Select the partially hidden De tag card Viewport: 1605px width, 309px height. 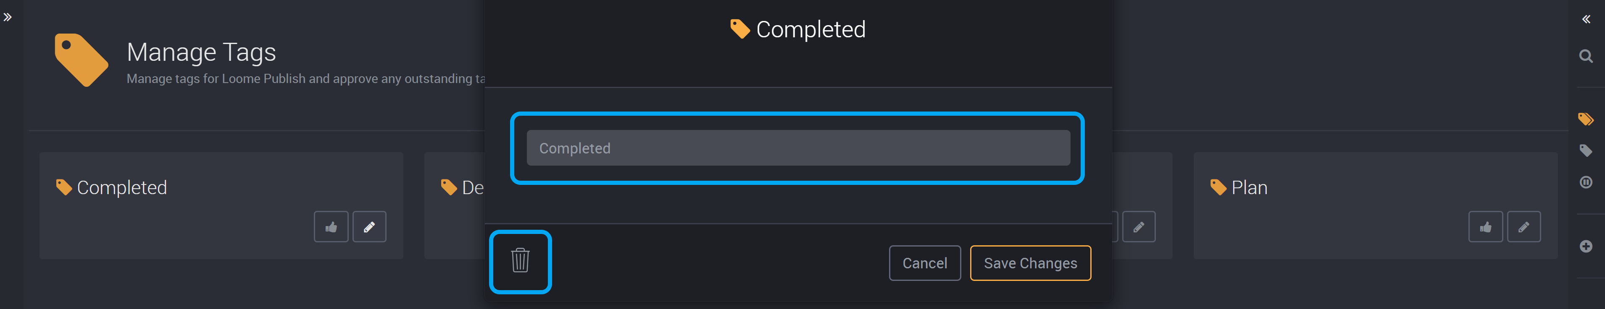pos(455,205)
